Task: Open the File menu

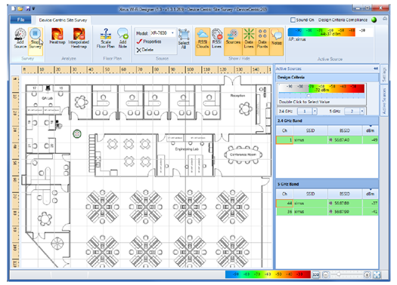Action: pos(20,20)
